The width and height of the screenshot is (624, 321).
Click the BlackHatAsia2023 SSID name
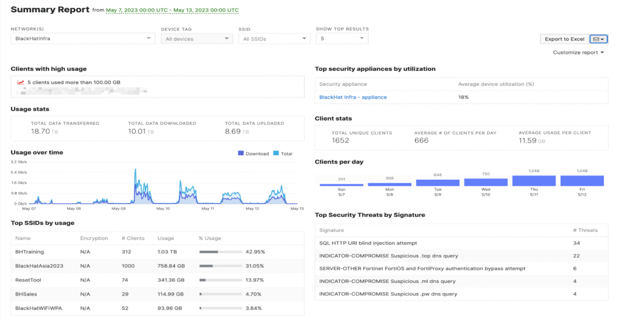click(38, 266)
